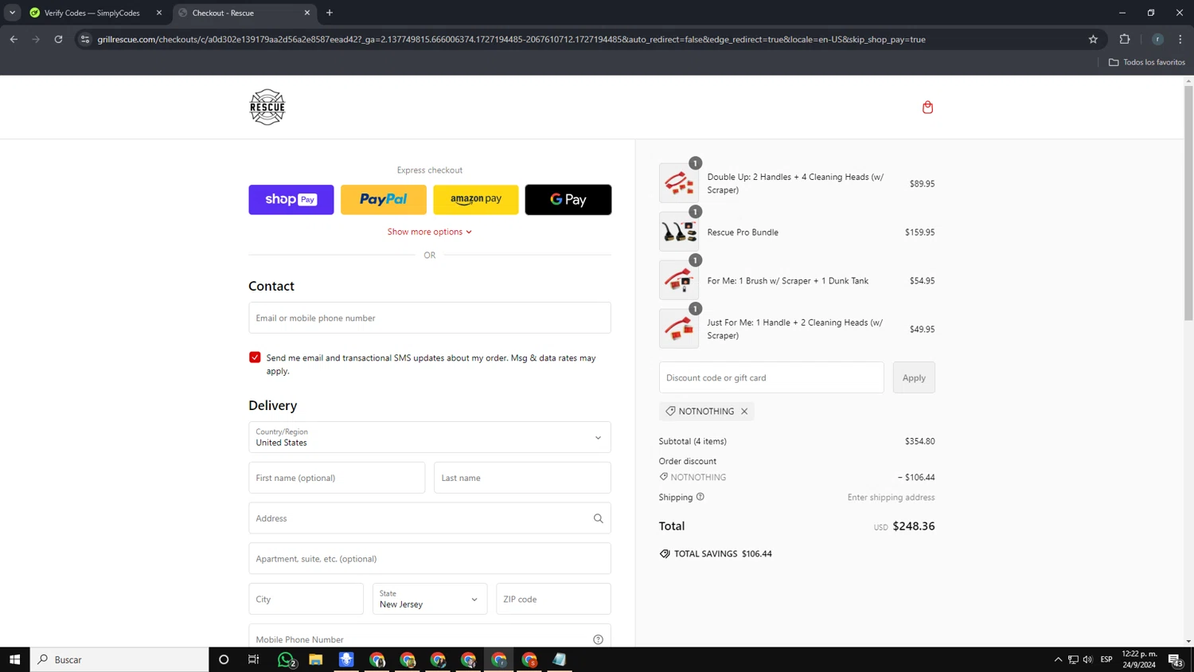Open the tab search dropdown arrow
The width and height of the screenshot is (1194, 672).
[12, 13]
